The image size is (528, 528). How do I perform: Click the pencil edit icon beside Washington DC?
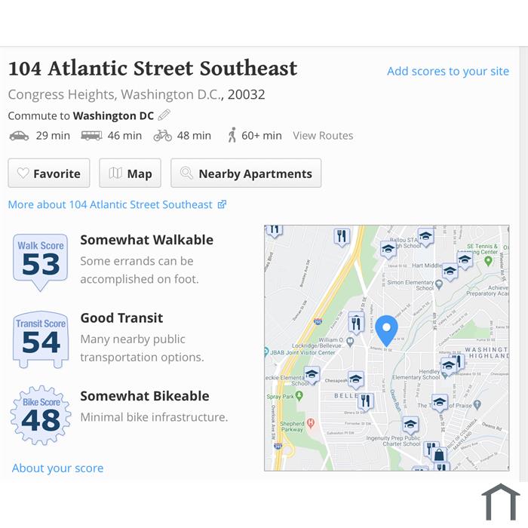click(164, 115)
